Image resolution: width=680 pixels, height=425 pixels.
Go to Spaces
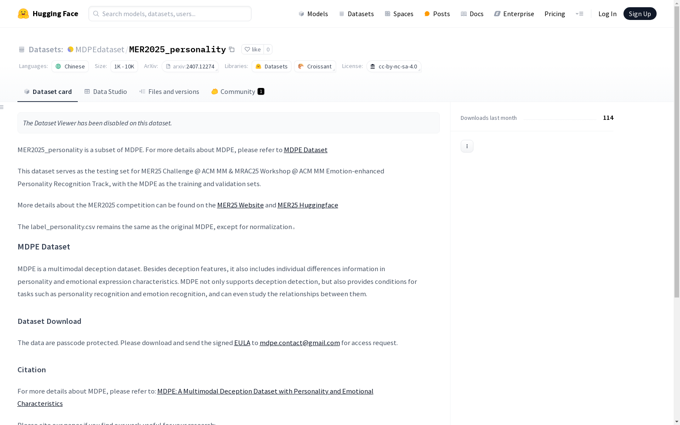tap(399, 14)
